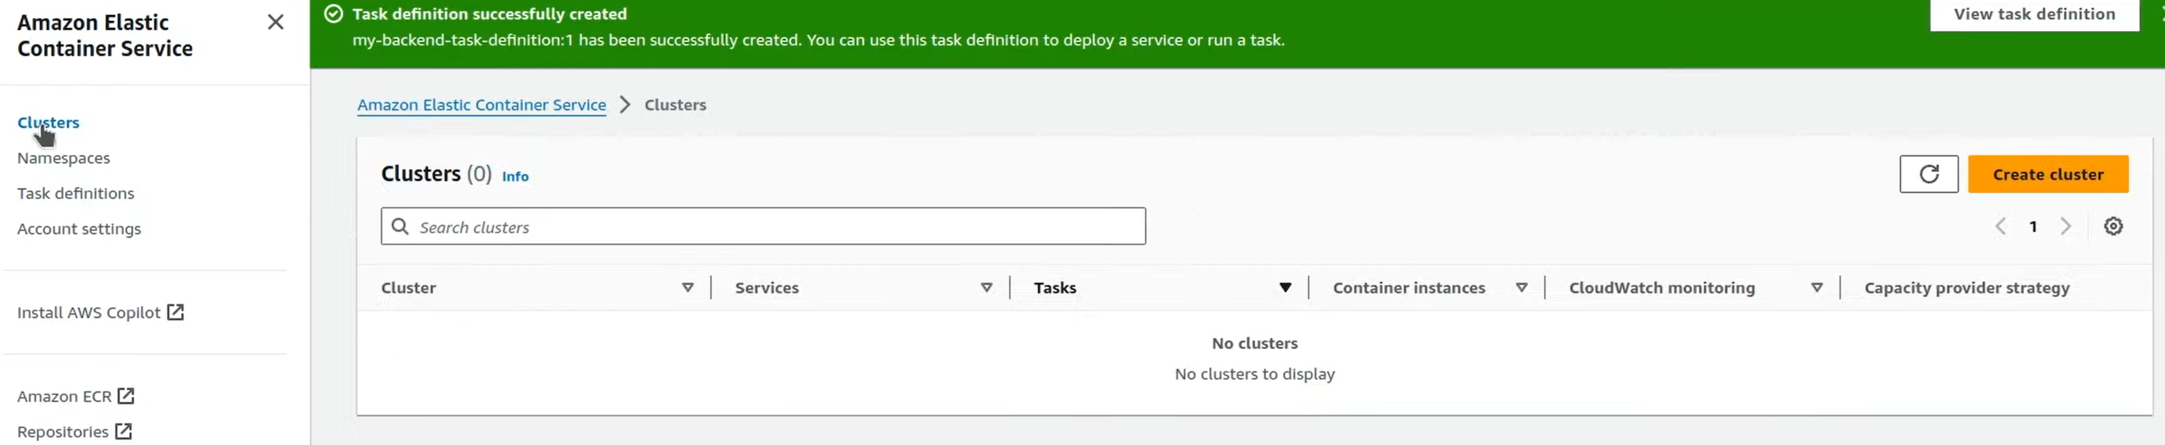The width and height of the screenshot is (2165, 445).
Task: Open Account settings in the side navigation
Action: pos(79,228)
